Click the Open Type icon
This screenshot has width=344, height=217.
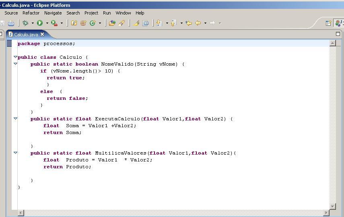click(112, 23)
